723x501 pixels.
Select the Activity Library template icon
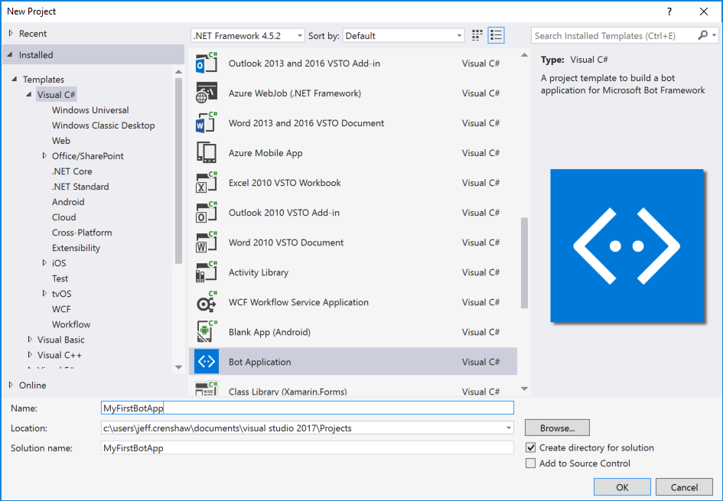point(206,272)
